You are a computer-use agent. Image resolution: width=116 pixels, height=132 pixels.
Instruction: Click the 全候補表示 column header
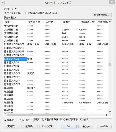(103, 22)
